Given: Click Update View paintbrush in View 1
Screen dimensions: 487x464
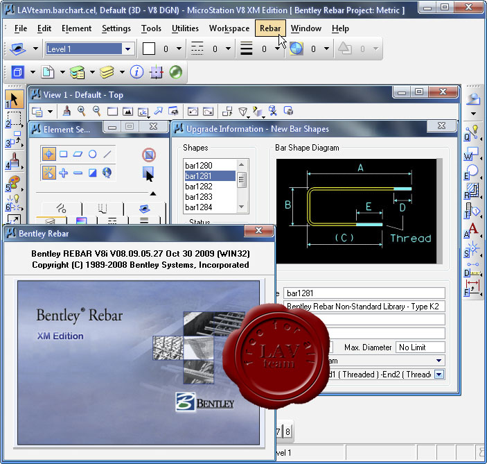Looking at the screenshot, I should click(x=67, y=111).
